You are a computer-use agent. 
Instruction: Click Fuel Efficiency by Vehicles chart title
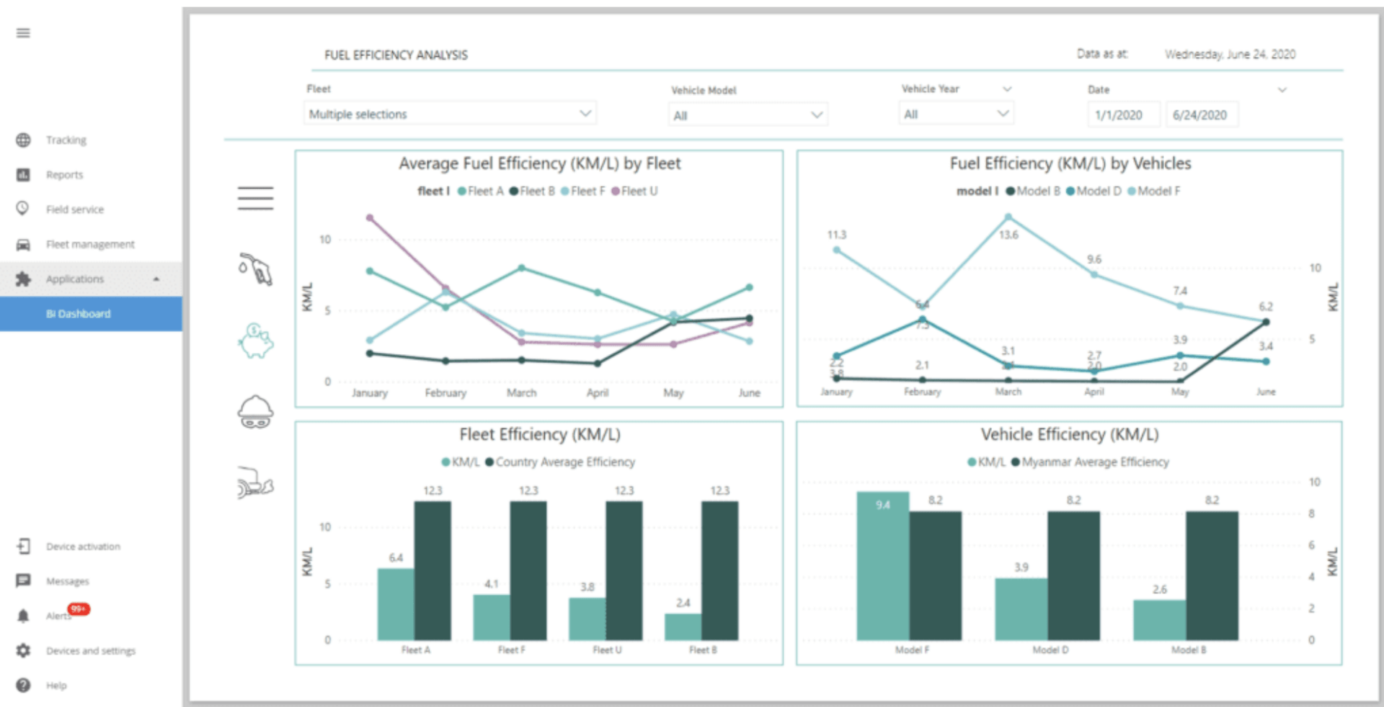coord(1070,164)
